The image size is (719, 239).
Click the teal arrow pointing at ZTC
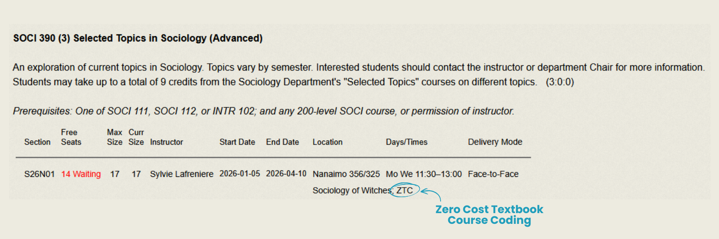pos(431,194)
